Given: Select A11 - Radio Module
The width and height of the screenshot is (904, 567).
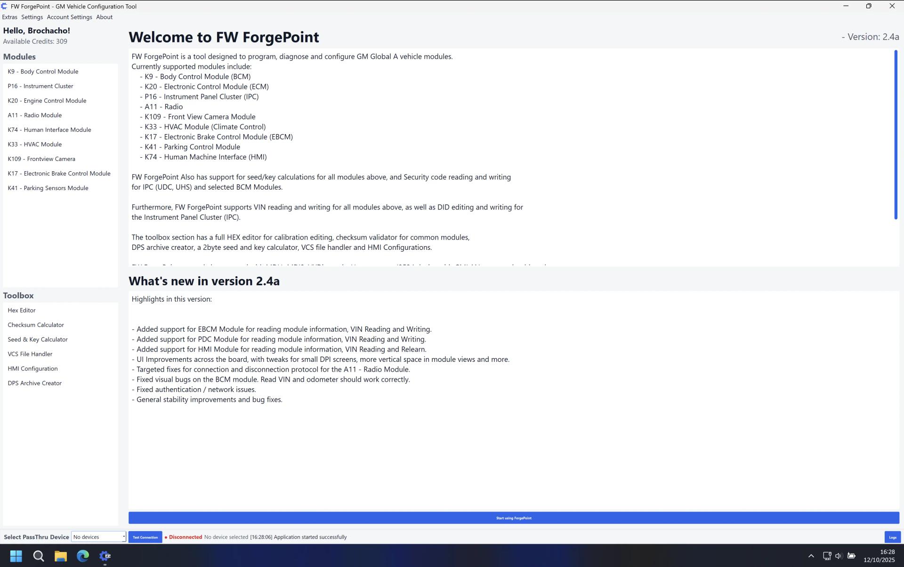Looking at the screenshot, I should (x=60, y=115).
